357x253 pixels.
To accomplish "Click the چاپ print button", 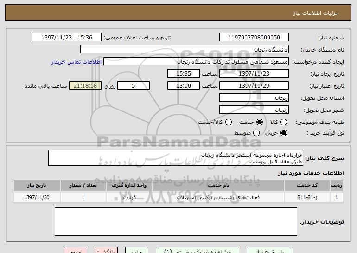I will click(137, 250).
